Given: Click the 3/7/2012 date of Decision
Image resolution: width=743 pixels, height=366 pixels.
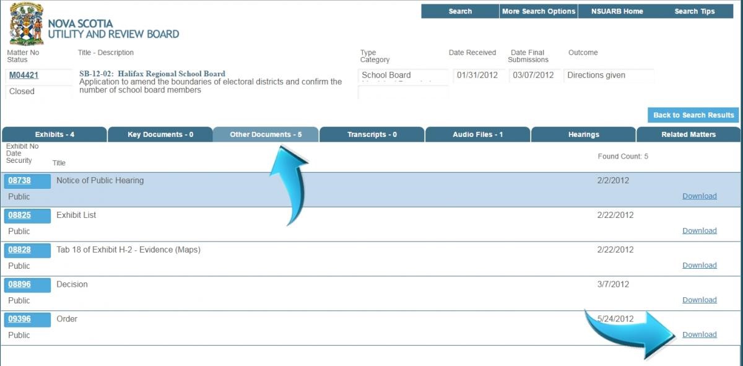Looking at the screenshot, I should point(613,285).
